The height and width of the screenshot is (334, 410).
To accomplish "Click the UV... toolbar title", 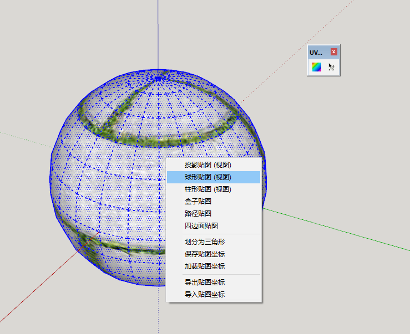I will (x=316, y=53).
